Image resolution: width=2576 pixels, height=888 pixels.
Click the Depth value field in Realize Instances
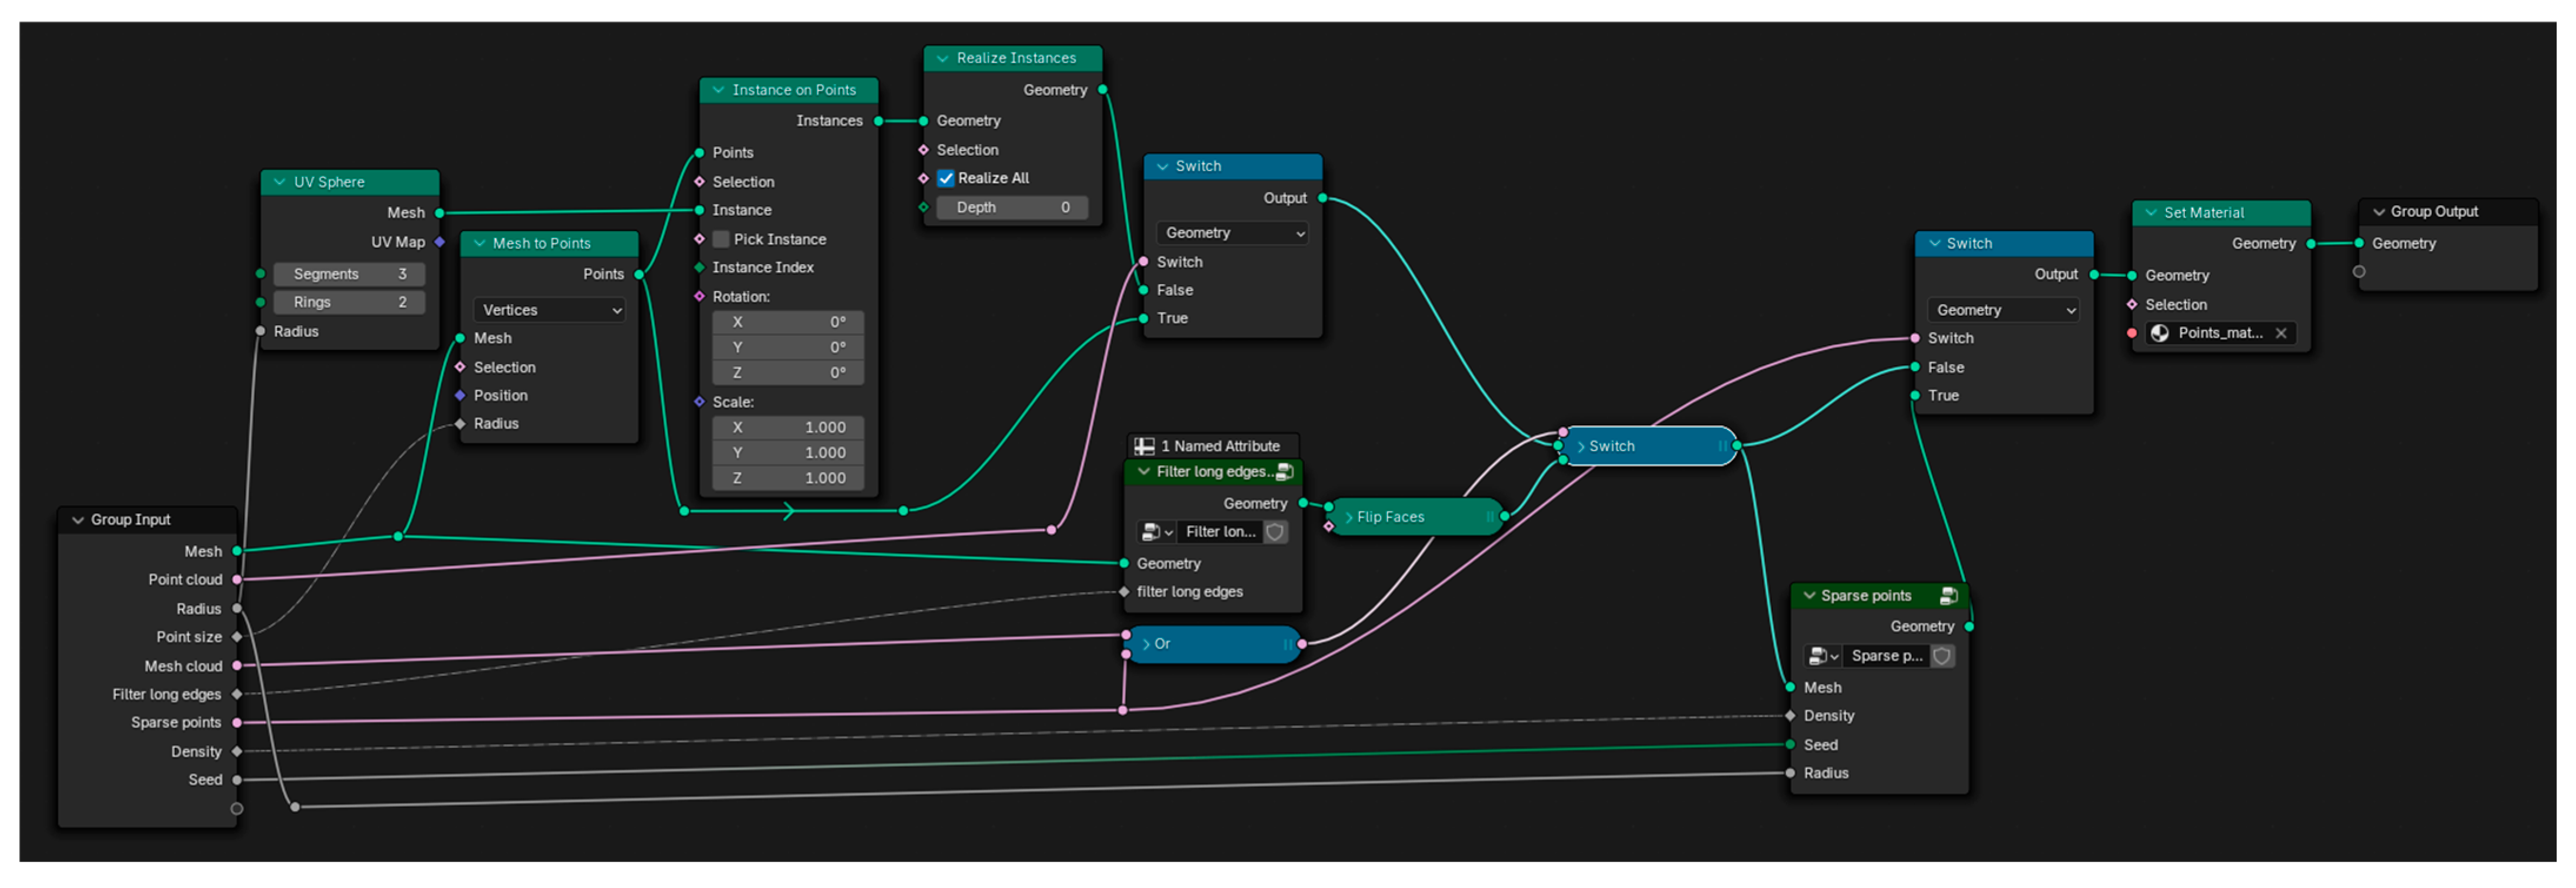click(x=1011, y=208)
